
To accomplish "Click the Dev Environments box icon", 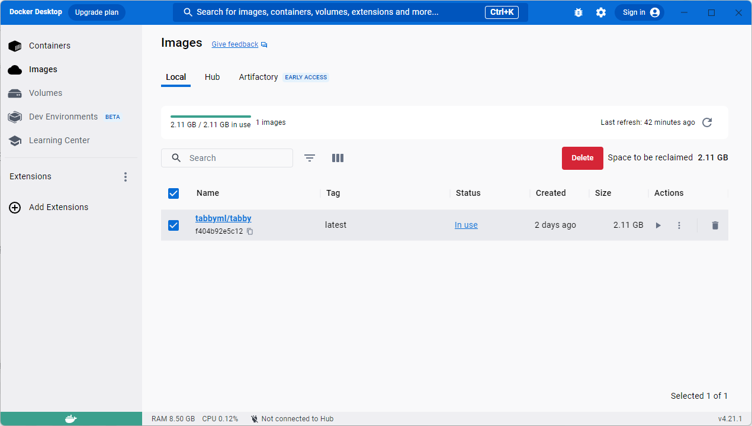I will 15,117.
